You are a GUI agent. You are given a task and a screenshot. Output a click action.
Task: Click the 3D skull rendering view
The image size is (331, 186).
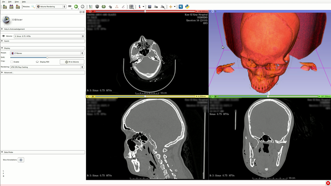coord(270,54)
